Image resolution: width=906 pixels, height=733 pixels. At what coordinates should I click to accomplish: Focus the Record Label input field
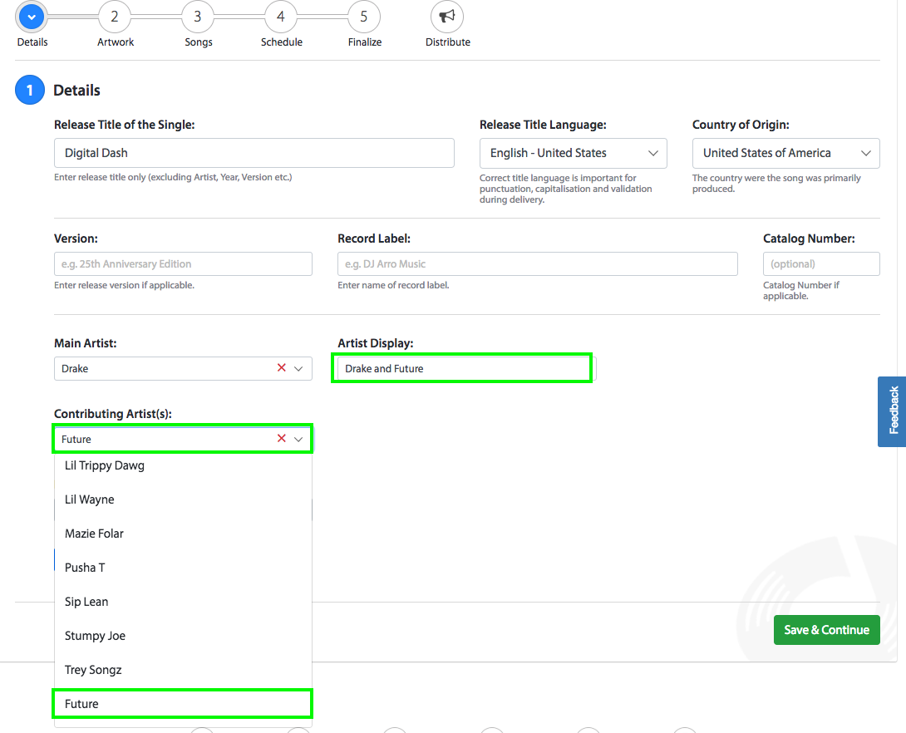[x=537, y=264]
